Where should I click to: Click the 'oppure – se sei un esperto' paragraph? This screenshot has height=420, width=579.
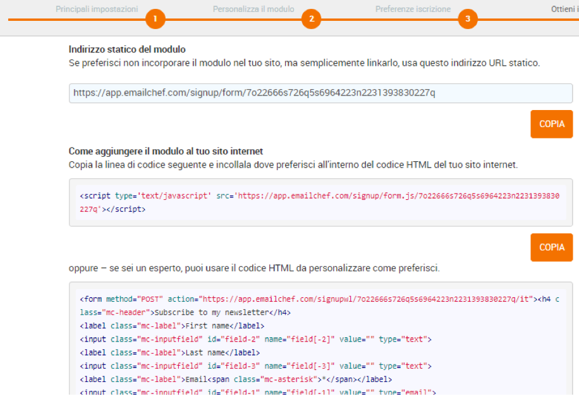254,268
